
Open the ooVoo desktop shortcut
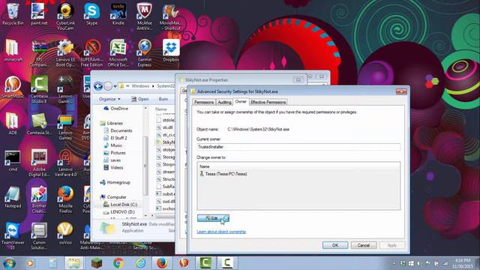[x=65, y=233]
